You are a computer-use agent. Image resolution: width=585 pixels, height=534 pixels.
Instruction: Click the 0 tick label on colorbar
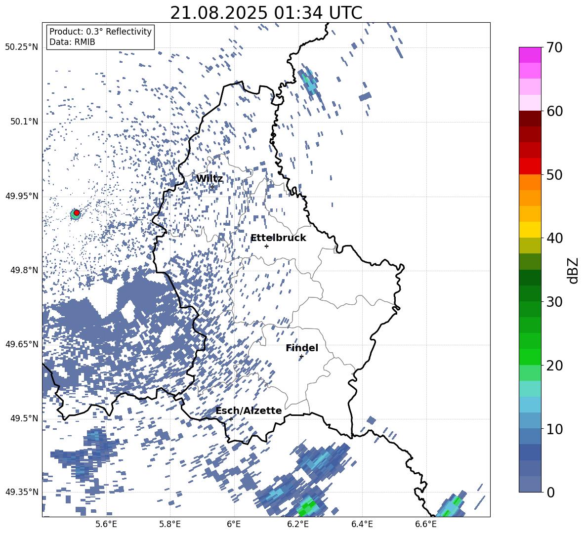tap(550, 492)
